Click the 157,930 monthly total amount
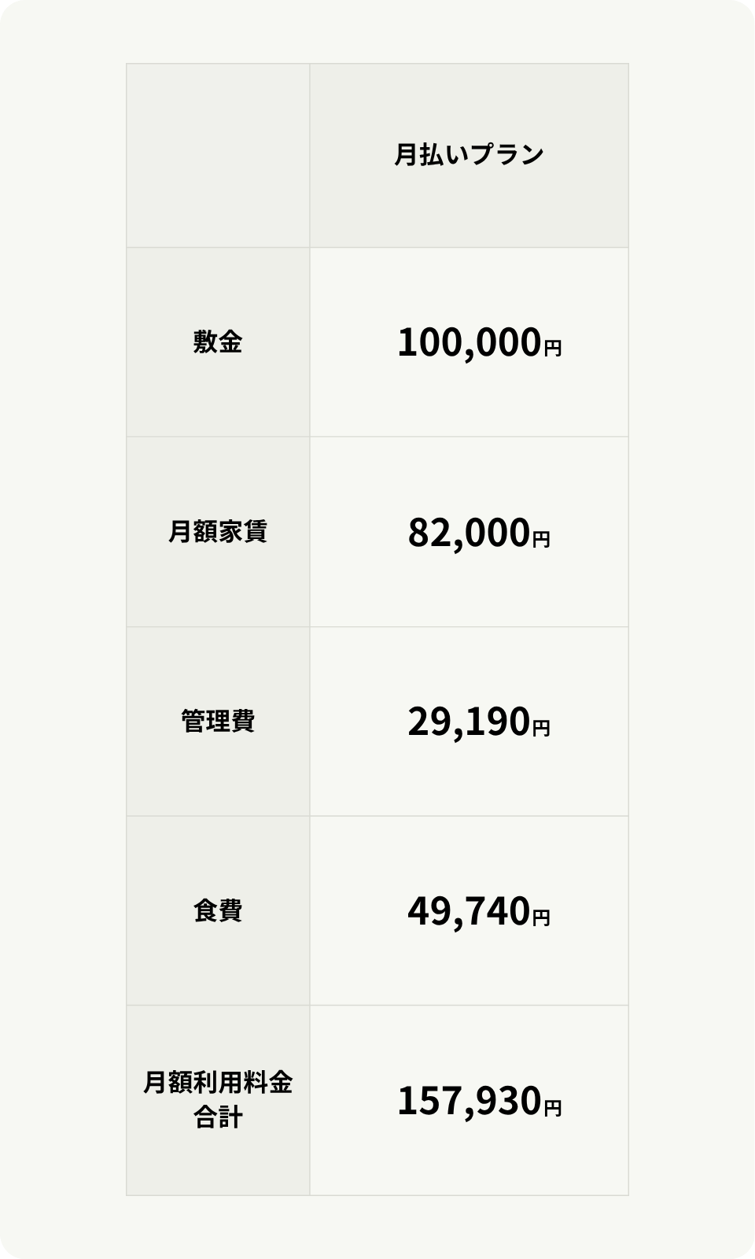Image resolution: width=755 pixels, height=1259 pixels. (469, 1101)
